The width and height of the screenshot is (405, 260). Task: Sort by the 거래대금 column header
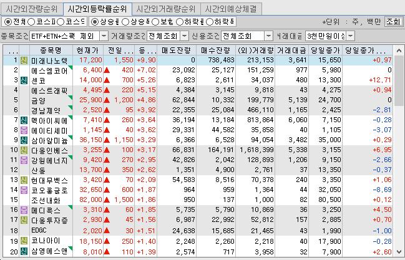coord(291,50)
